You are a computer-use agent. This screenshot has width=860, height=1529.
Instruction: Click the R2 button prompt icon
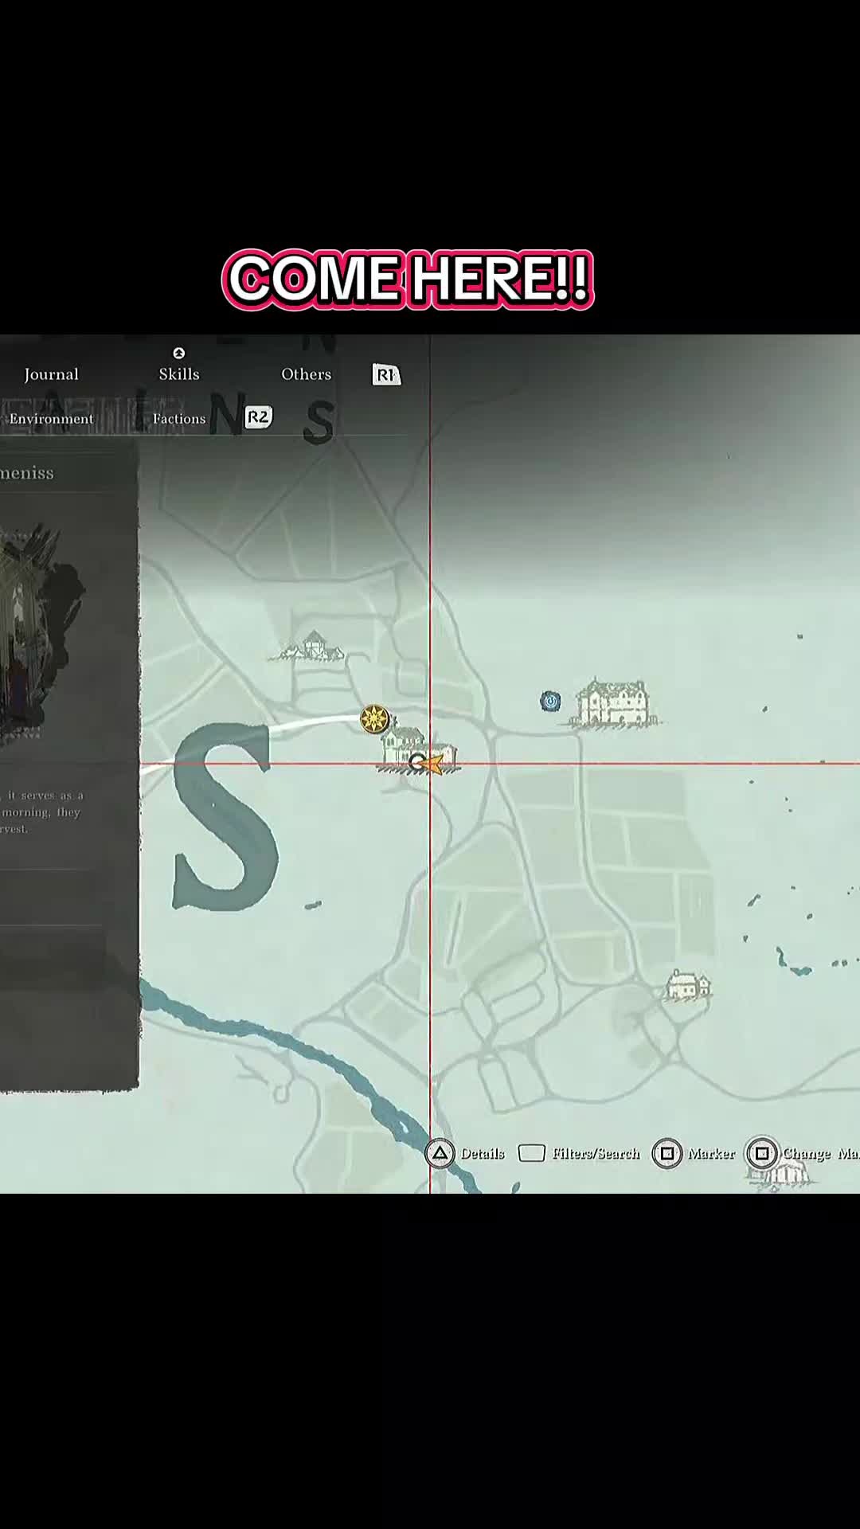[x=258, y=417]
